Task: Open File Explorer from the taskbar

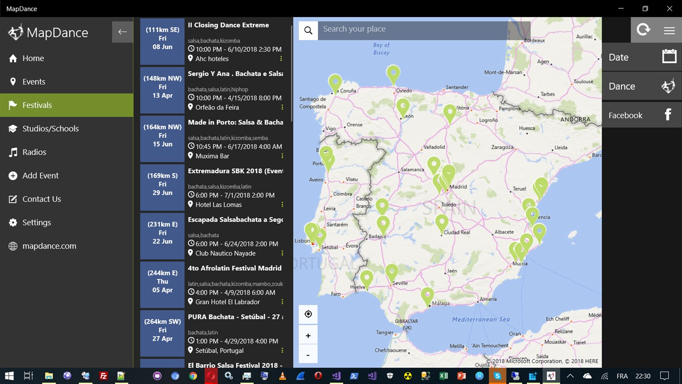Action: [49, 376]
